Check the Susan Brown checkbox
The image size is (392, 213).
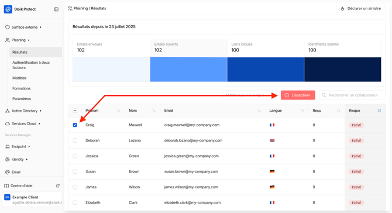75,171
